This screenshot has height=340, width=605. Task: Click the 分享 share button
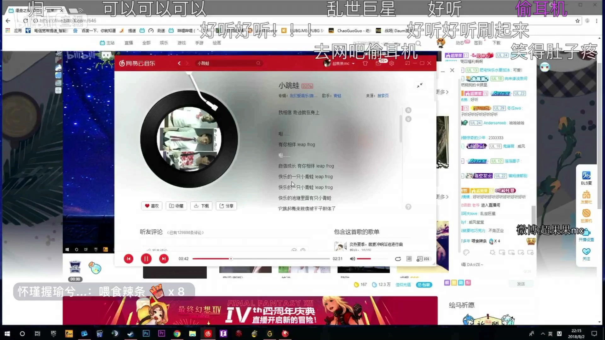(x=226, y=206)
